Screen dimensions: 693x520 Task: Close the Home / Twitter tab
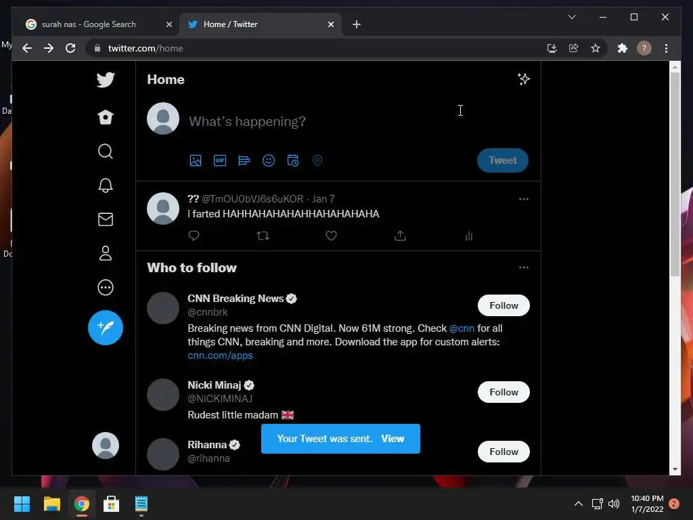[x=330, y=25]
